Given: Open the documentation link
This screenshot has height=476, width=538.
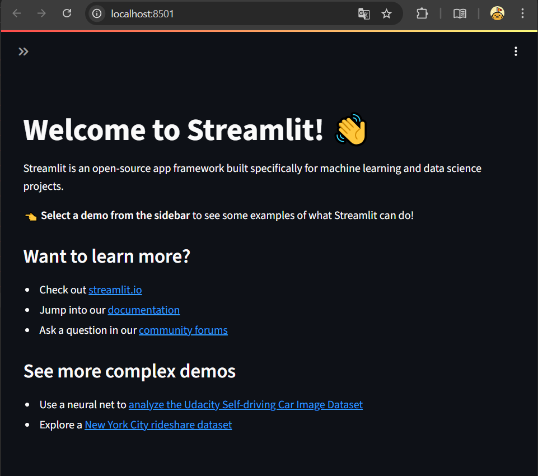Looking at the screenshot, I should (144, 310).
